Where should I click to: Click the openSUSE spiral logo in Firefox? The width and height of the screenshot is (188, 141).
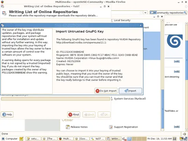[x=175, y=41]
